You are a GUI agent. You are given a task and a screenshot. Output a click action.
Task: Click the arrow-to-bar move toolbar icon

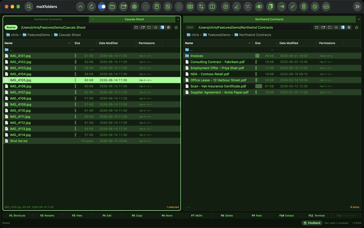[x=282, y=7]
